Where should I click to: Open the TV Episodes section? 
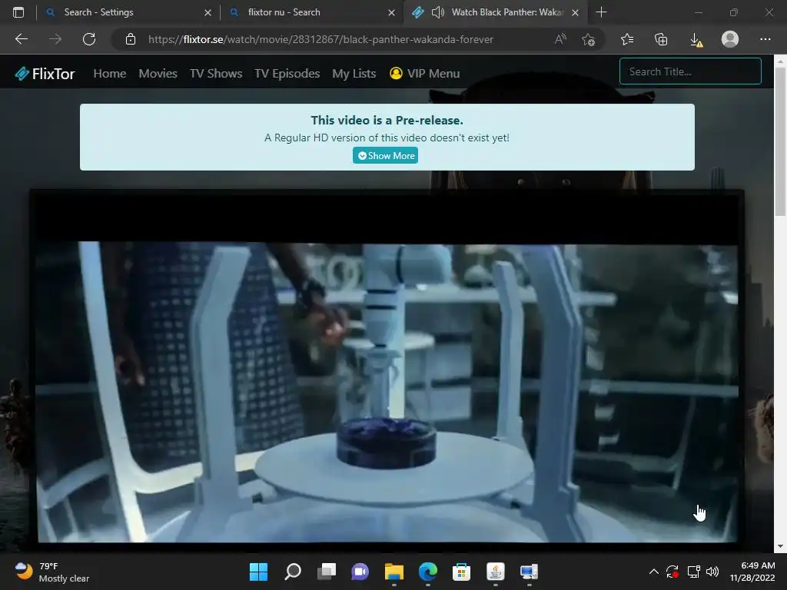click(287, 73)
